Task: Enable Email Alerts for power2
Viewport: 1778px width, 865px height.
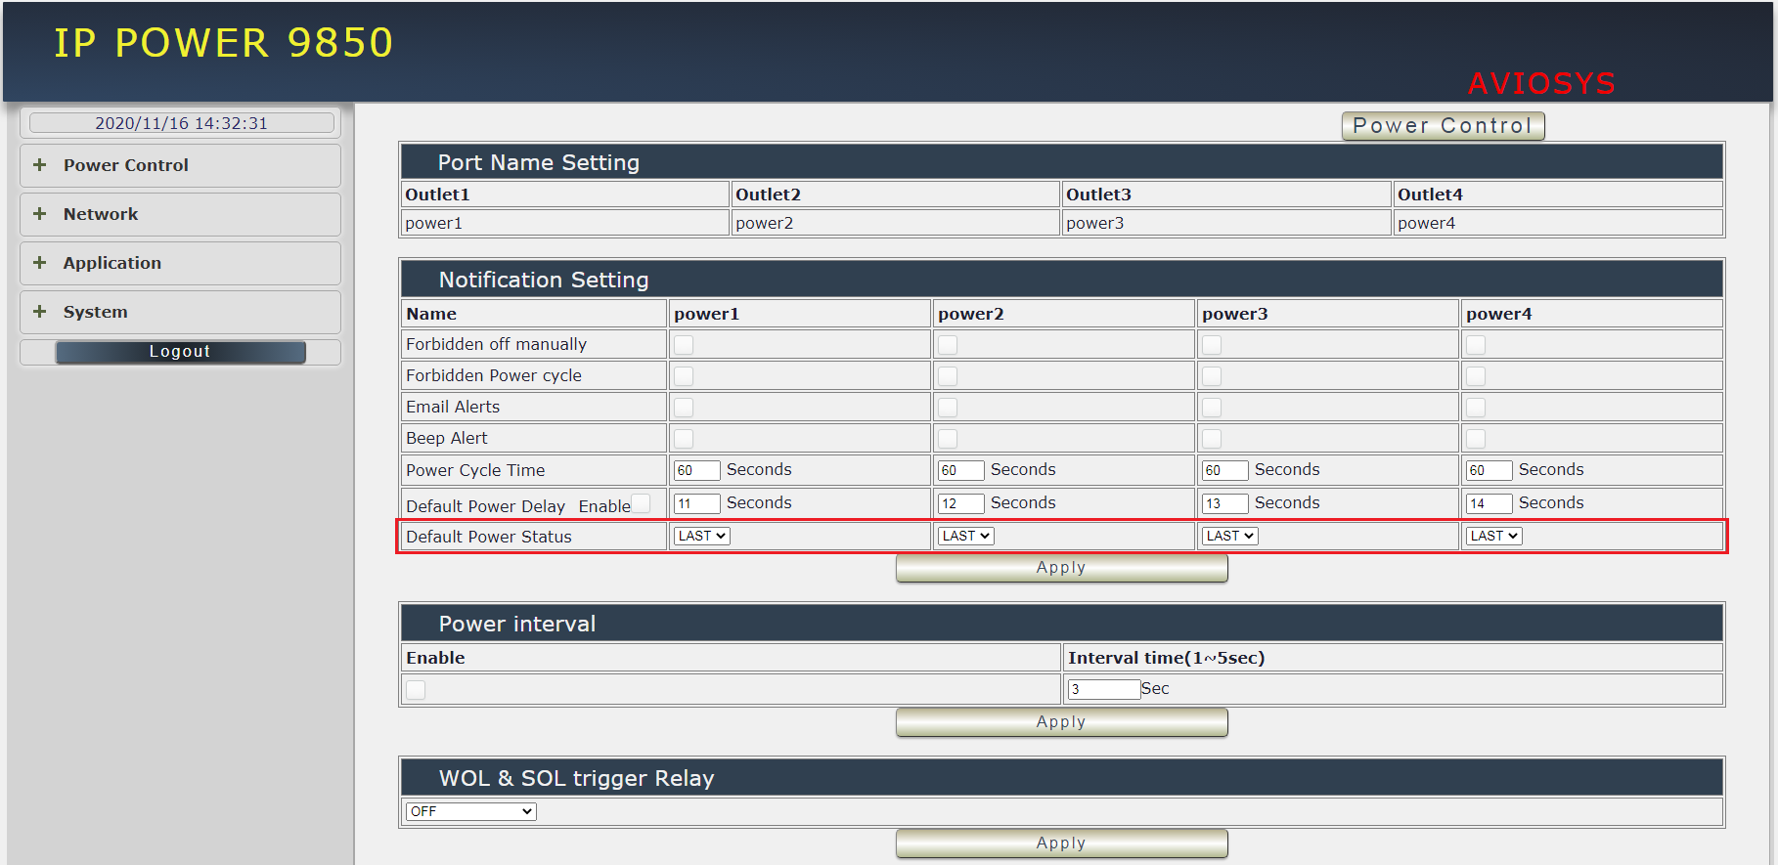Action: [x=948, y=407]
